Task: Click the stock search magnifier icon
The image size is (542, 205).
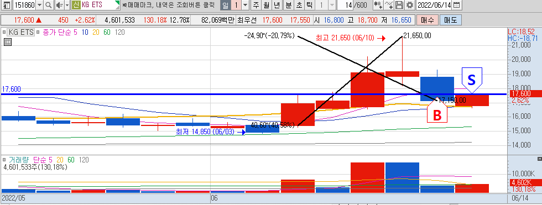Action: coord(49,5)
